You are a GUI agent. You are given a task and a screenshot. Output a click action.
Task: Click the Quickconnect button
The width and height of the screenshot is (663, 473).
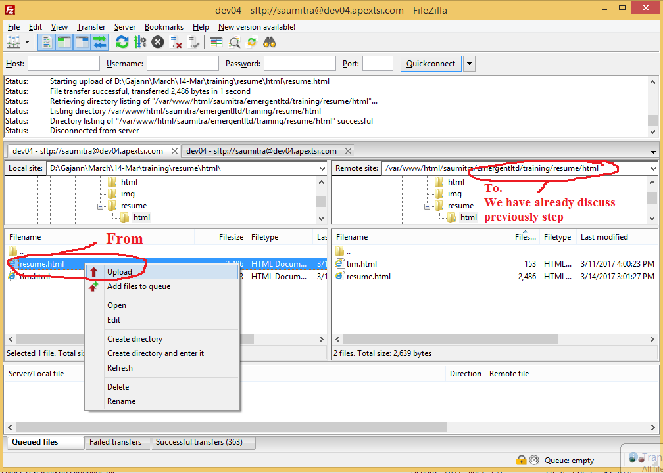431,64
